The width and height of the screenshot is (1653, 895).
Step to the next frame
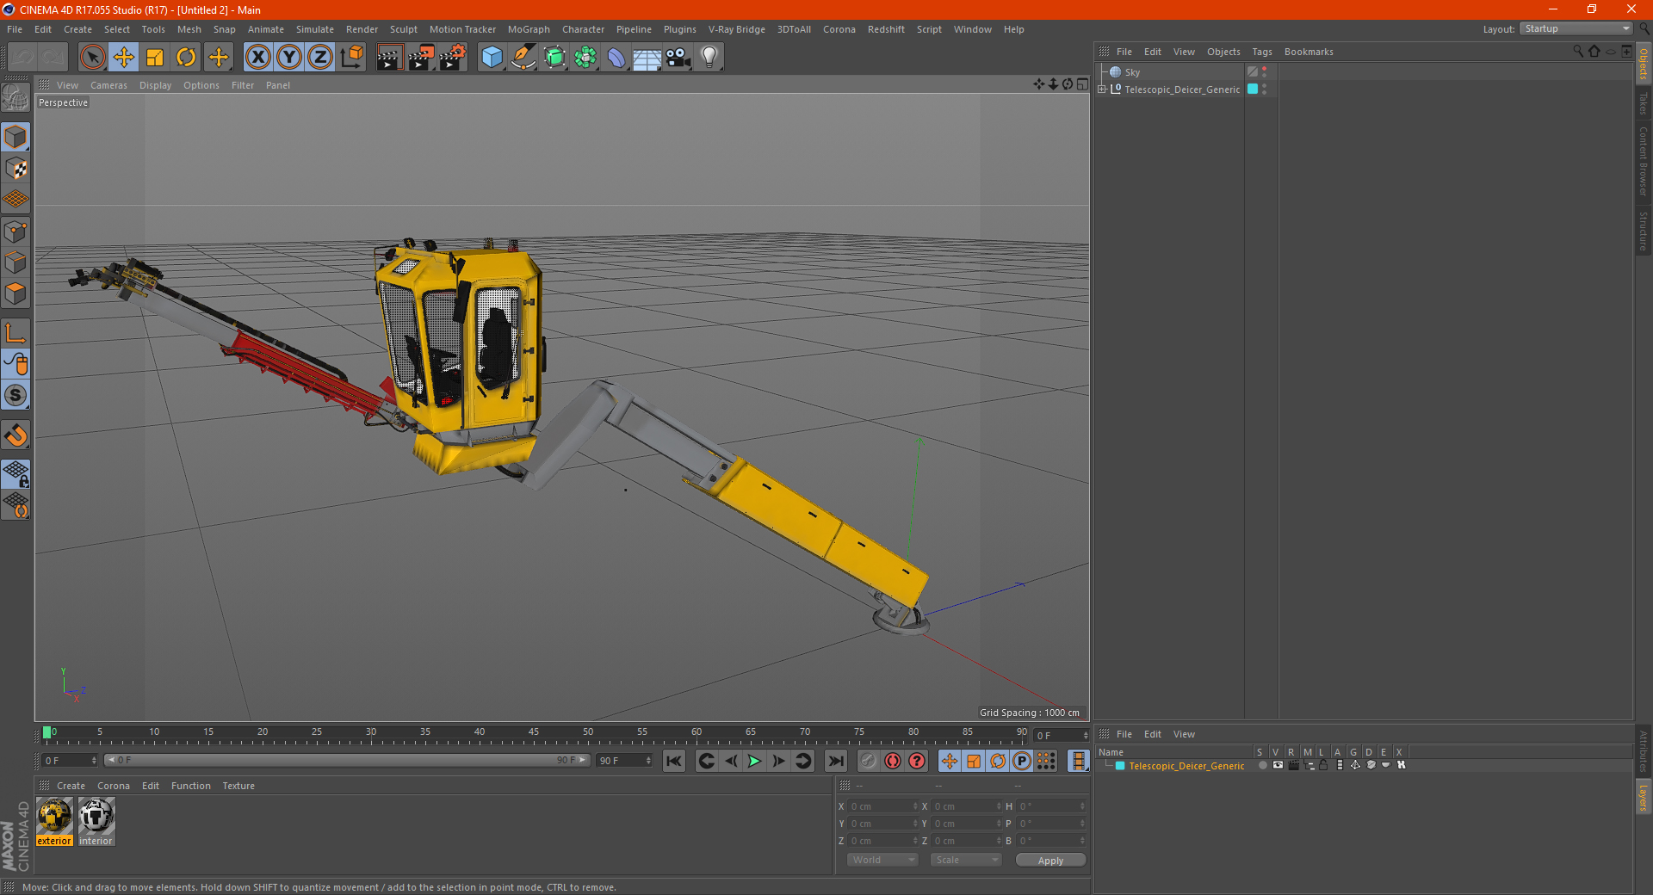[778, 761]
